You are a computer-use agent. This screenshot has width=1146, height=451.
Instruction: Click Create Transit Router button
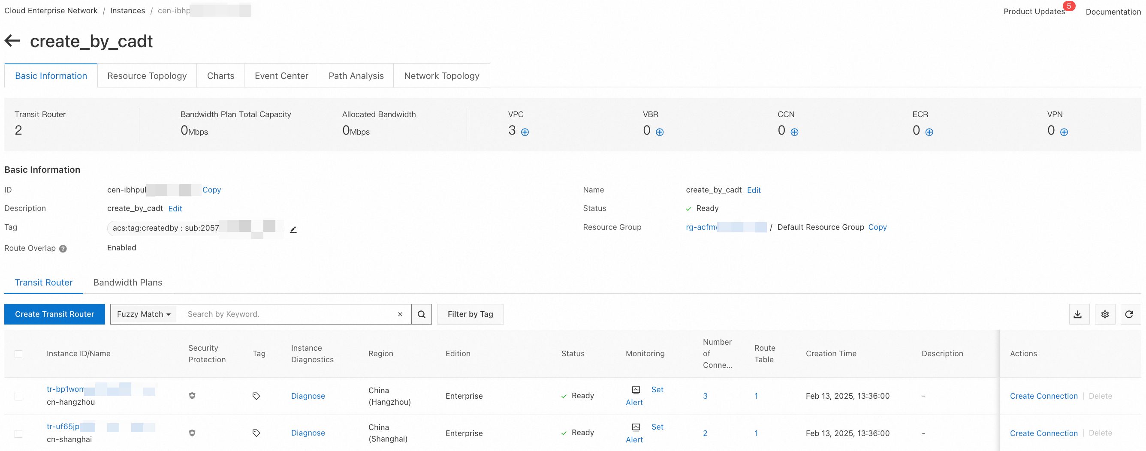(54, 314)
